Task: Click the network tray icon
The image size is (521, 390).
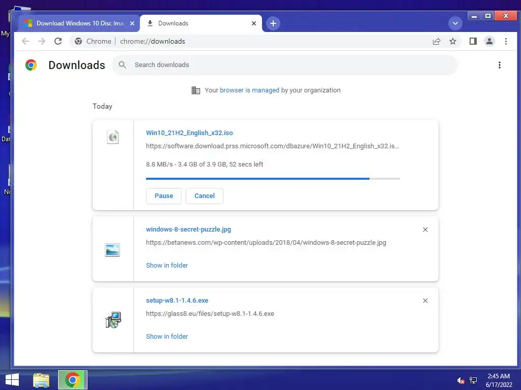Action: coord(473,380)
